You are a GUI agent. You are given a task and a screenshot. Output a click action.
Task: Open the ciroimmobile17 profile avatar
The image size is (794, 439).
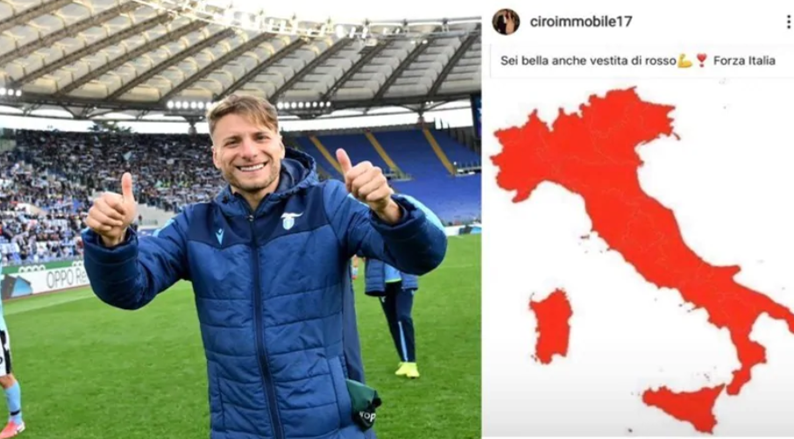coord(506,22)
